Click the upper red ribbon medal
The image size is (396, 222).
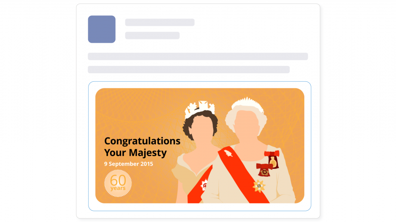[x=272, y=159]
